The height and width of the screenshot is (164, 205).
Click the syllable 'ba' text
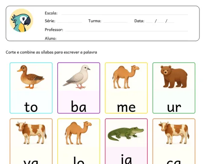click(x=79, y=106)
